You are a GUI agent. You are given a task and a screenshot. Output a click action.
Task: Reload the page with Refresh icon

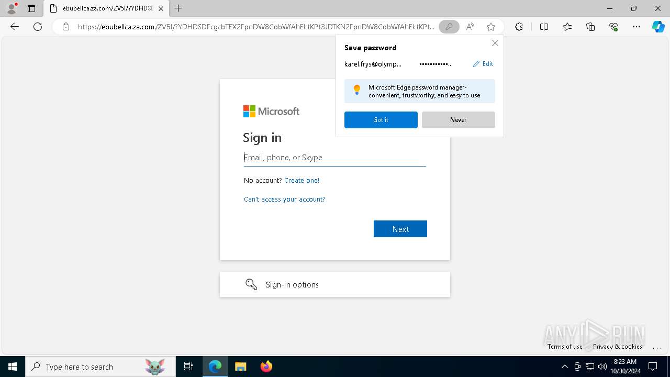(x=38, y=27)
